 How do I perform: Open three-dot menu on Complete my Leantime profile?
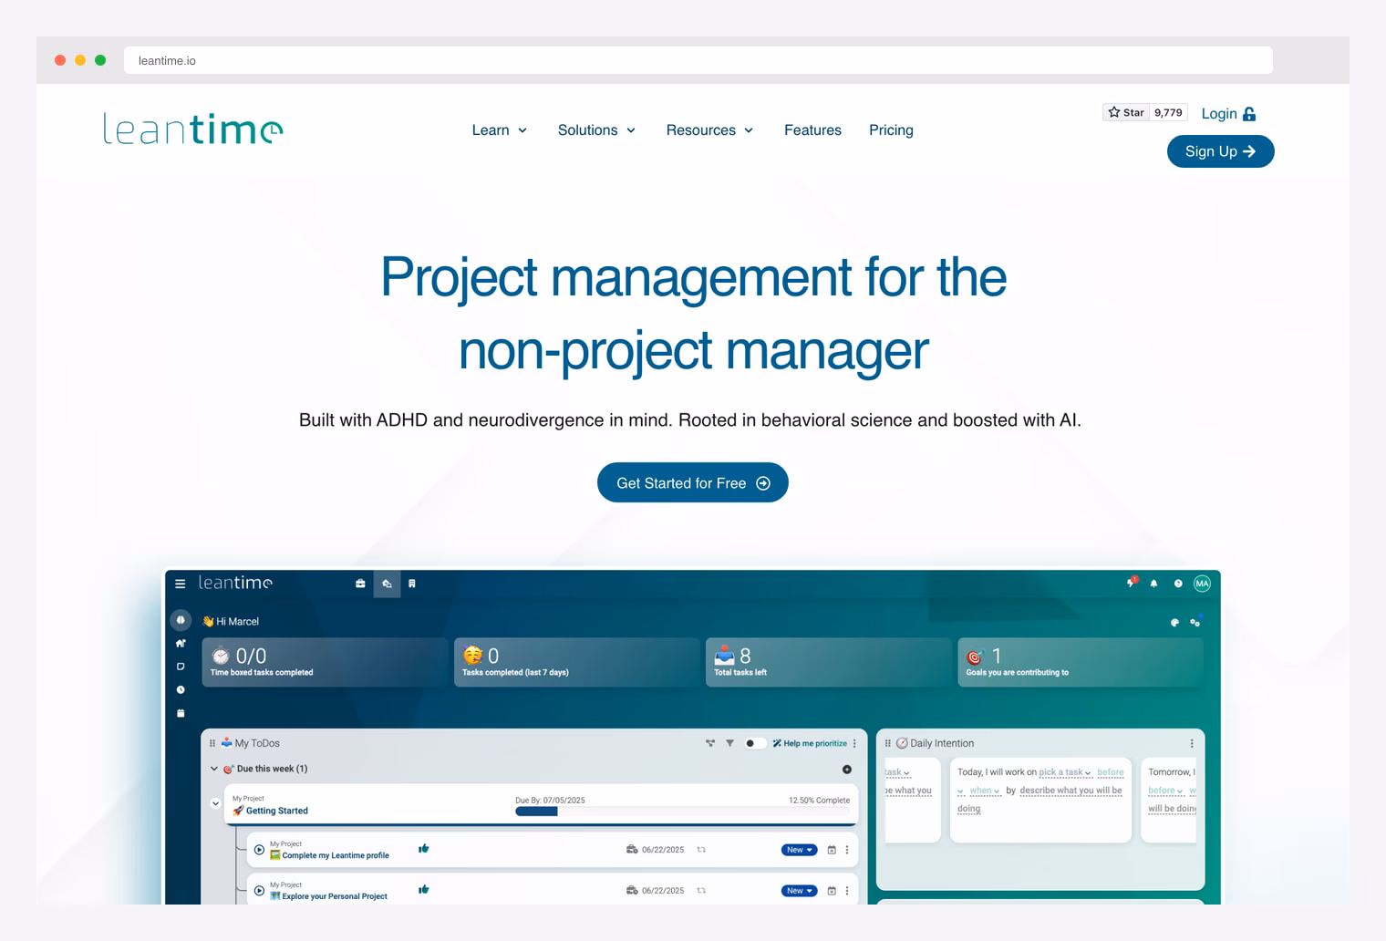pyautogui.click(x=847, y=850)
